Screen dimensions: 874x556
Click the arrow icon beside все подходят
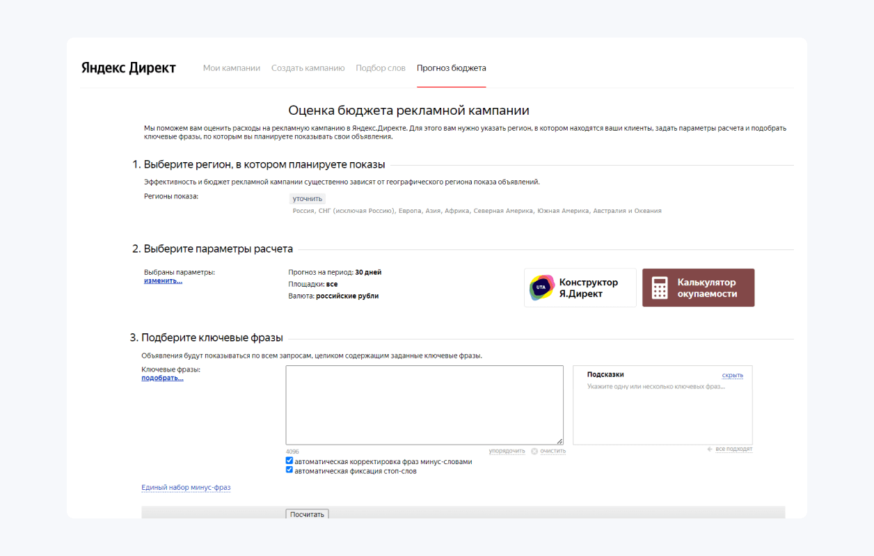pyautogui.click(x=710, y=449)
